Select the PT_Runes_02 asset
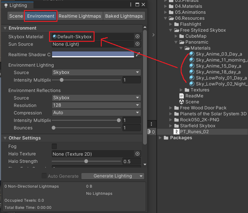 tap(191, 132)
